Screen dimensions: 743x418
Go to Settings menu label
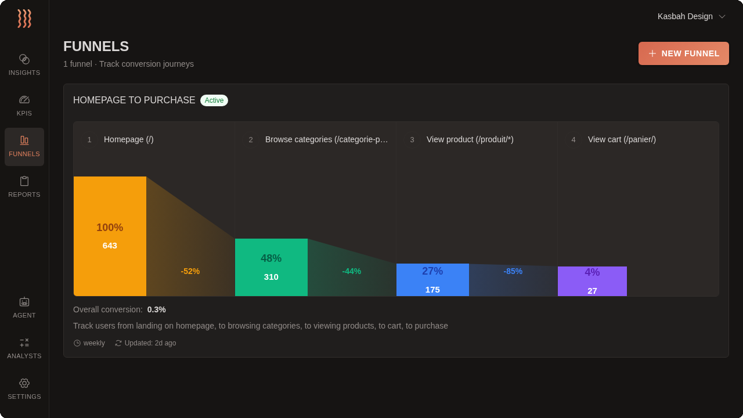(x=24, y=397)
